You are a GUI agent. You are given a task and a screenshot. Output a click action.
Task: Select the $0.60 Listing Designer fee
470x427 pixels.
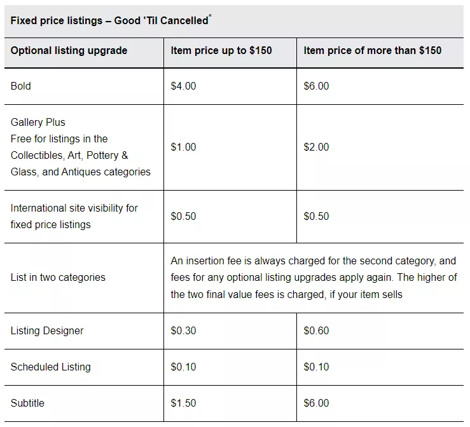tap(316, 330)
